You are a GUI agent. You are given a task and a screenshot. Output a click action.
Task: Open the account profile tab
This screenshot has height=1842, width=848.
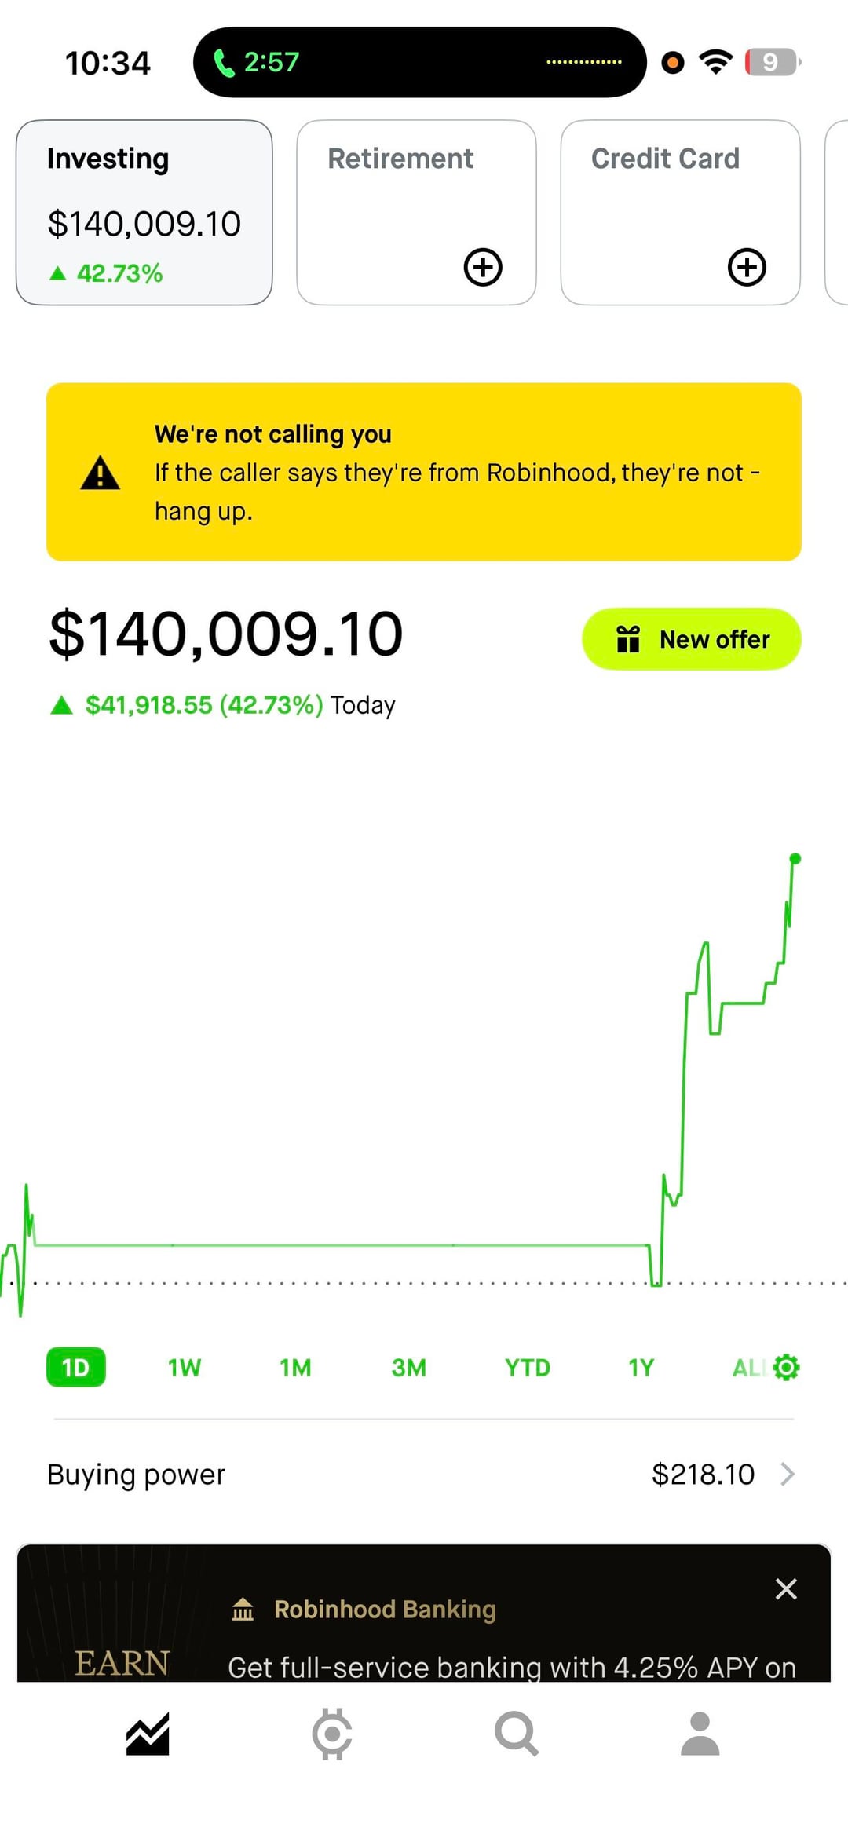(700, 1734)
